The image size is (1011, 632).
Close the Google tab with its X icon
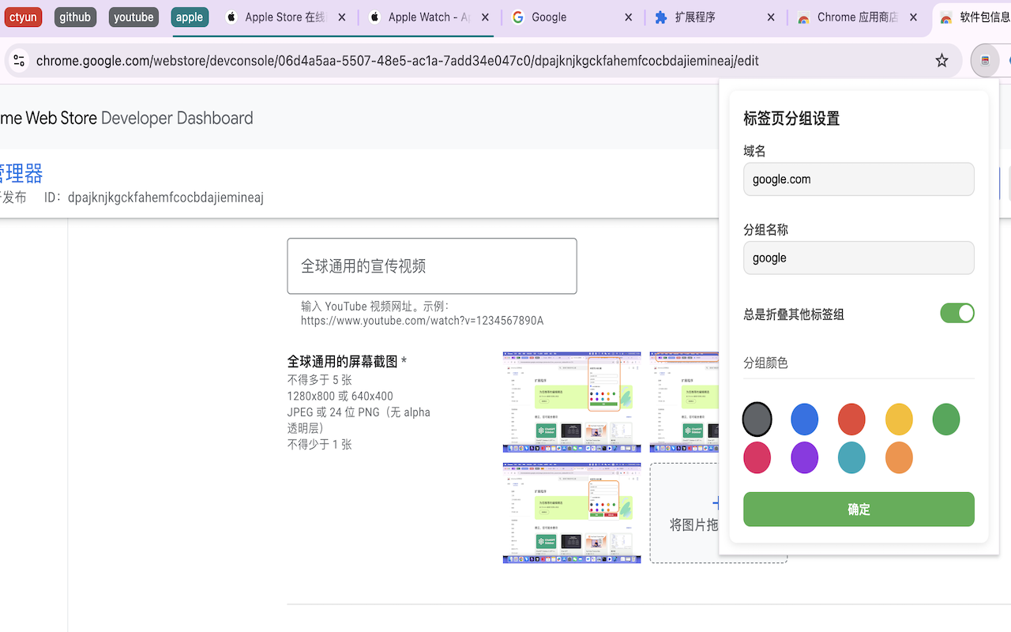(x=627, y=17)
